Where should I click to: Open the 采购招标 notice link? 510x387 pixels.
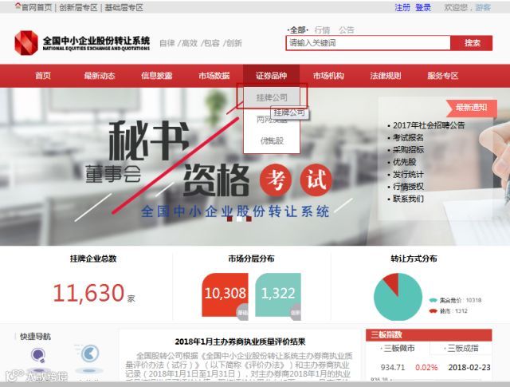(408, 149)
